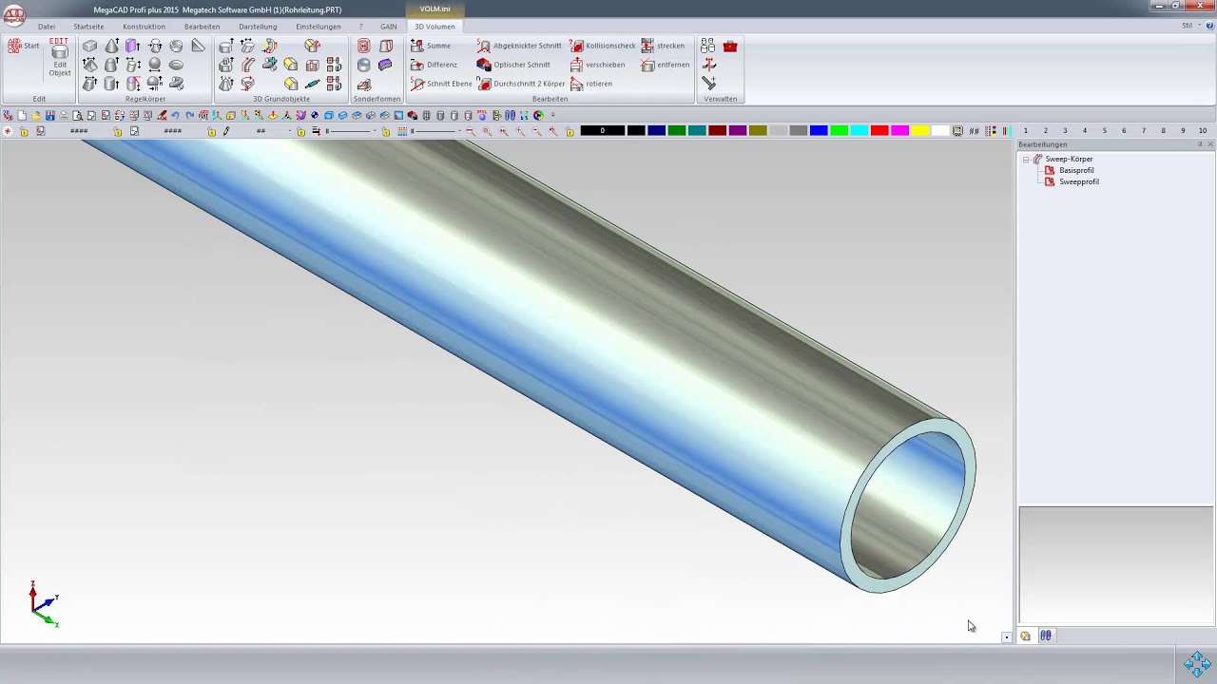Viewport: 1217px width, 684px height.
Task: Click the Start icon in Edit group
Action: (x=24, y=46)
